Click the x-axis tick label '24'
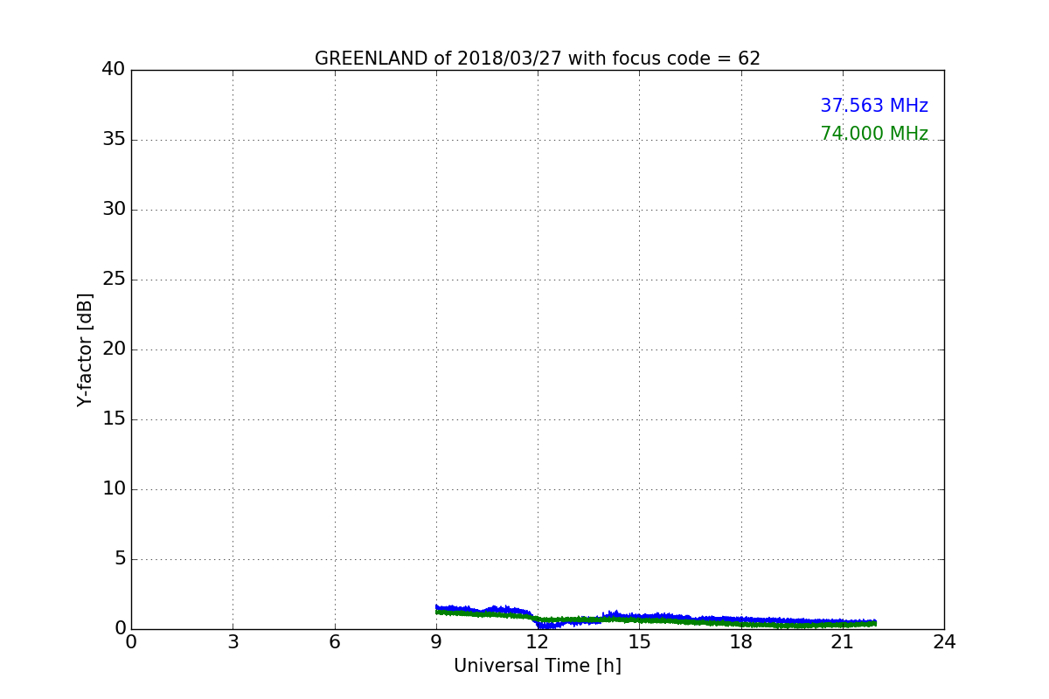 (x=944, y=642)
